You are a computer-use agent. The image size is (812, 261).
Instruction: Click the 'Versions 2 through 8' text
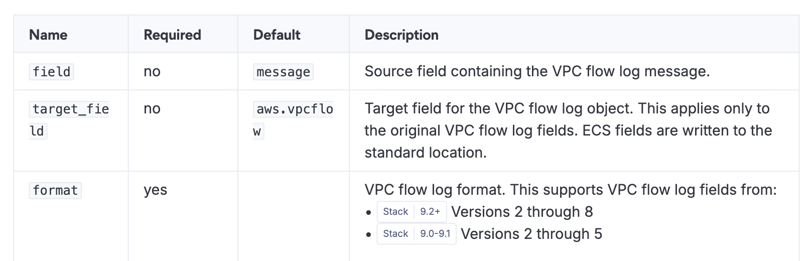click(522, 212)
